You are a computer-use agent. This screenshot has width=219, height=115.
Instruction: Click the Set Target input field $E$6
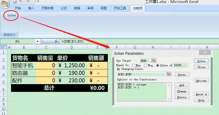tap(145, 61)
